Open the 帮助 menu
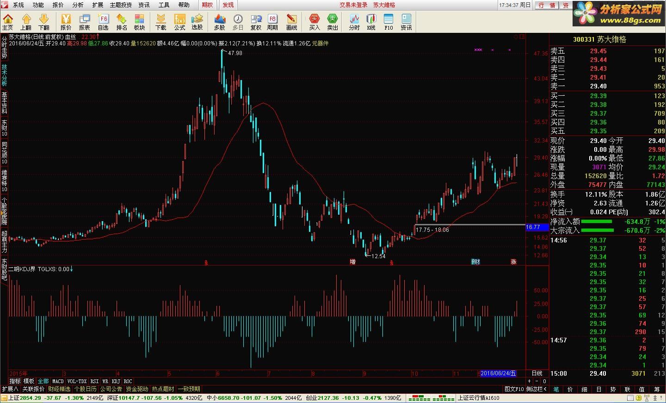The image size is (666, 403). pyautogui.click(x=184, y=5)
